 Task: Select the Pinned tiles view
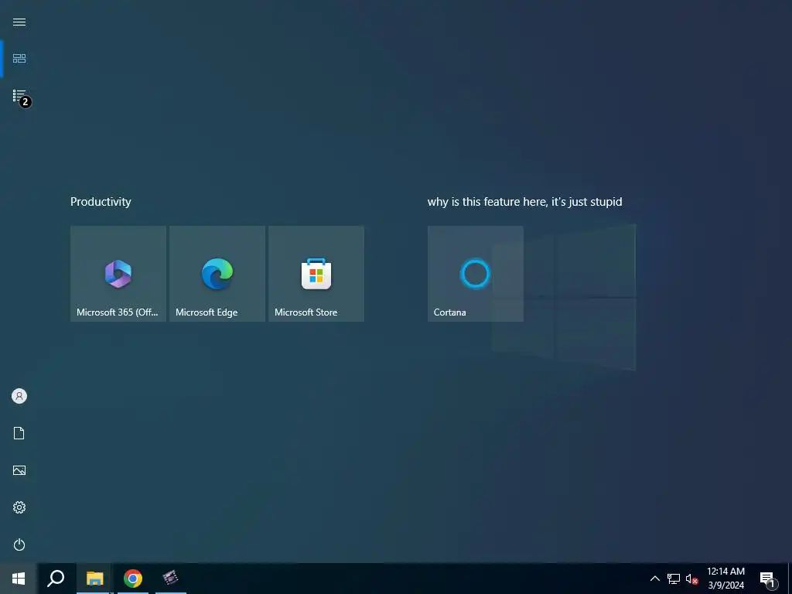(x=19, y=59)
